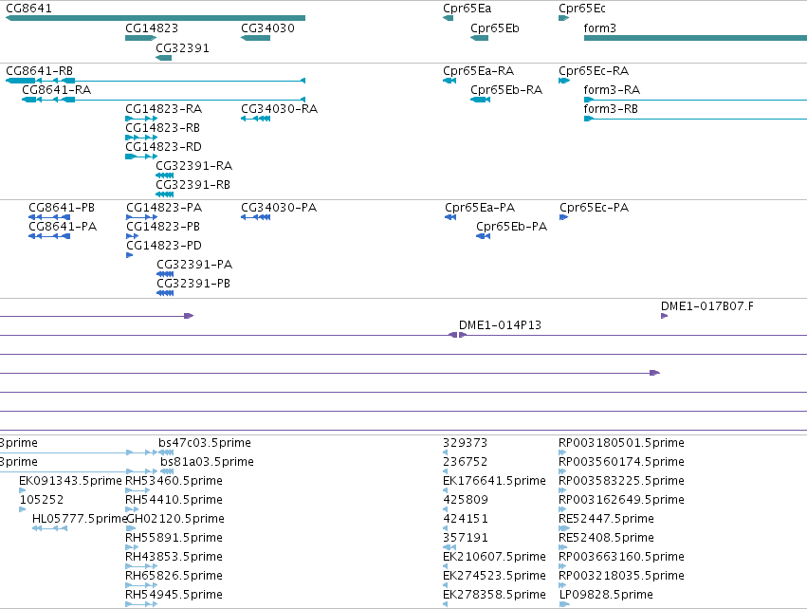Click EST bs81a03.5prime
Image resolution: width=807 pixels, height=609 pixels.
[x=167, y=471]
